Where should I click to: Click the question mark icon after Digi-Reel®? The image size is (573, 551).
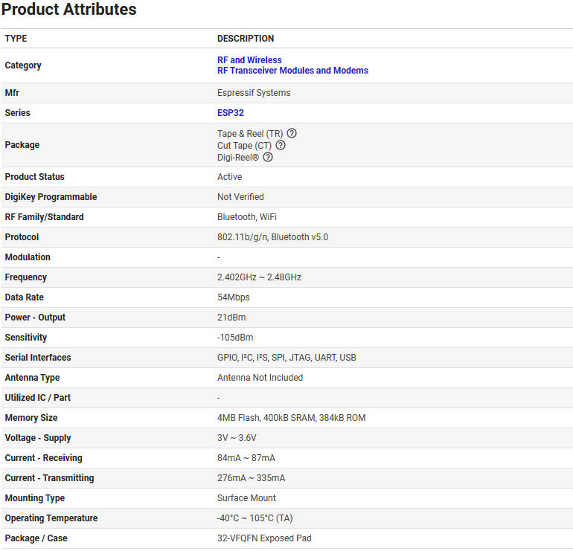coord(268,157)
